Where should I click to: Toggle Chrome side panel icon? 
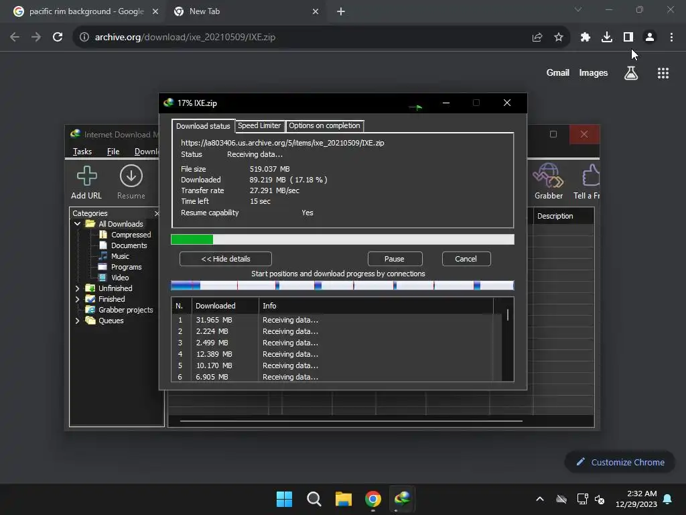click(628, 38)
